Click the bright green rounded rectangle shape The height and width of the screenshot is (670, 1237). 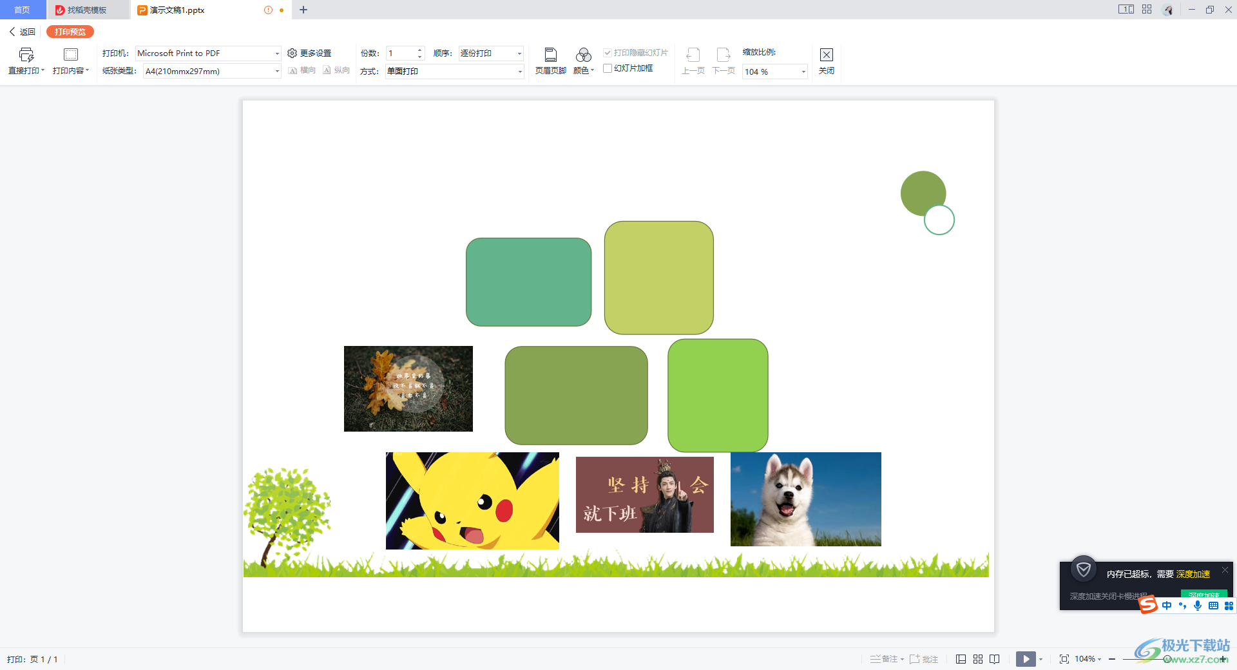pyautogui.click(x=718, y=395)
